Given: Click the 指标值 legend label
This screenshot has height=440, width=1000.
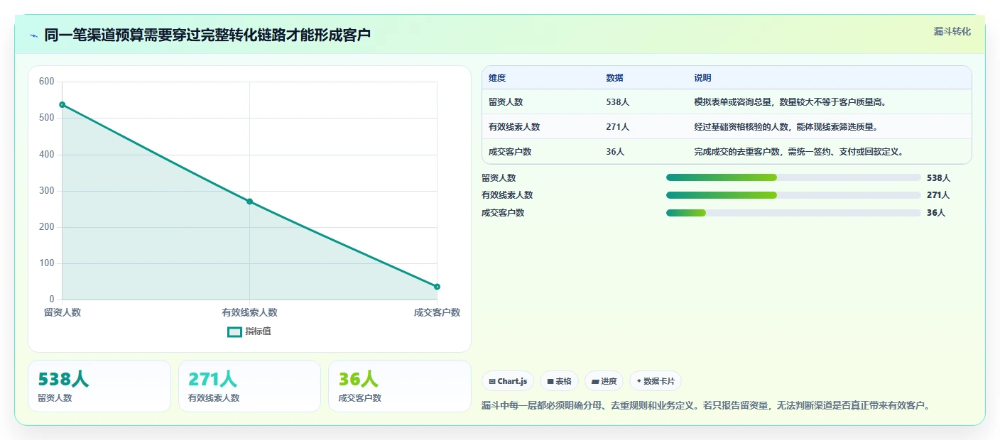Looking at the screenshot, I should (258, 331).
